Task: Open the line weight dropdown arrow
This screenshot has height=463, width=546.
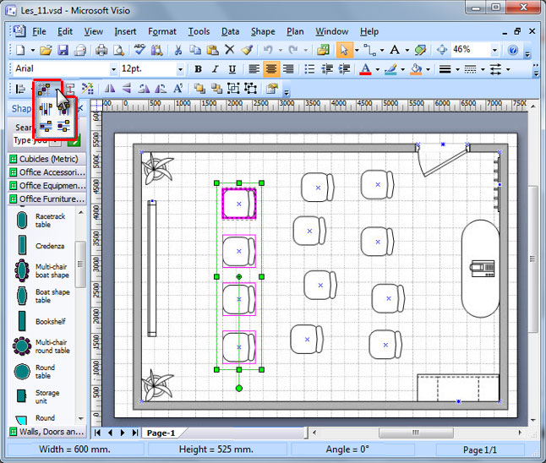Action: [x=457, y=69]
